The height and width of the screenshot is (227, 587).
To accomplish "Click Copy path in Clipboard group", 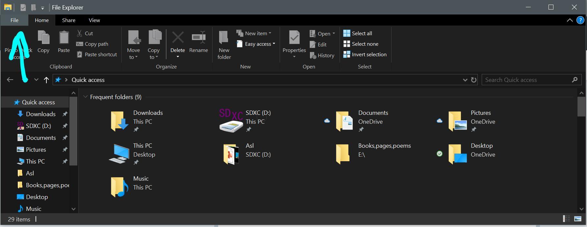I will coord(92,44).
